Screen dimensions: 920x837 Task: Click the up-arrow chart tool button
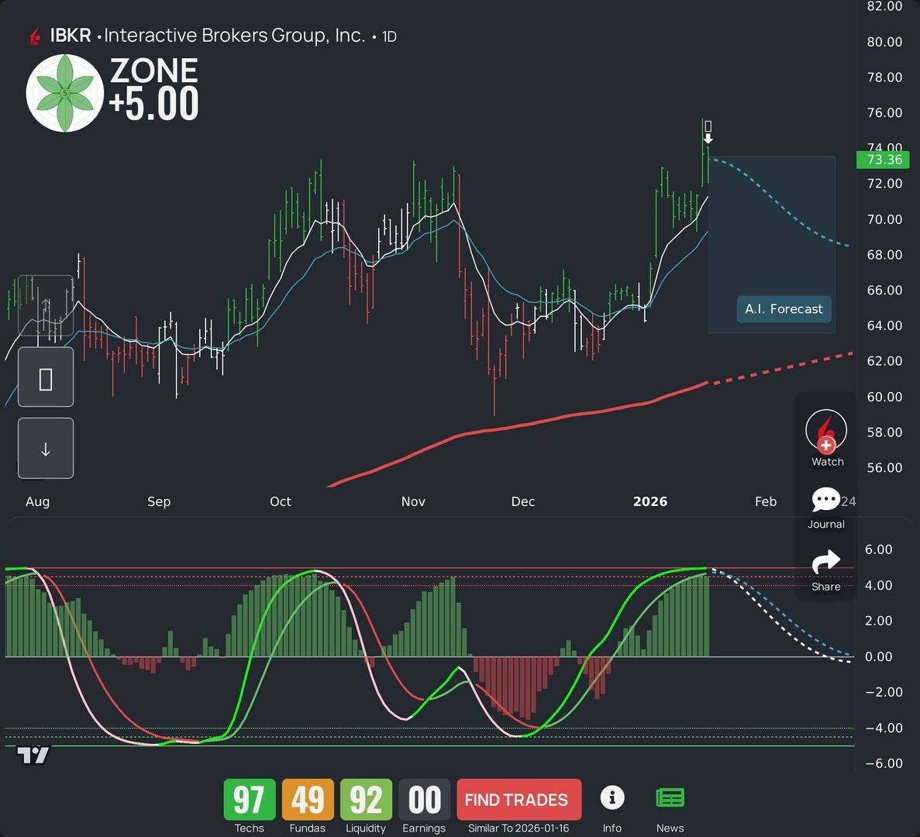pos(46,305)
